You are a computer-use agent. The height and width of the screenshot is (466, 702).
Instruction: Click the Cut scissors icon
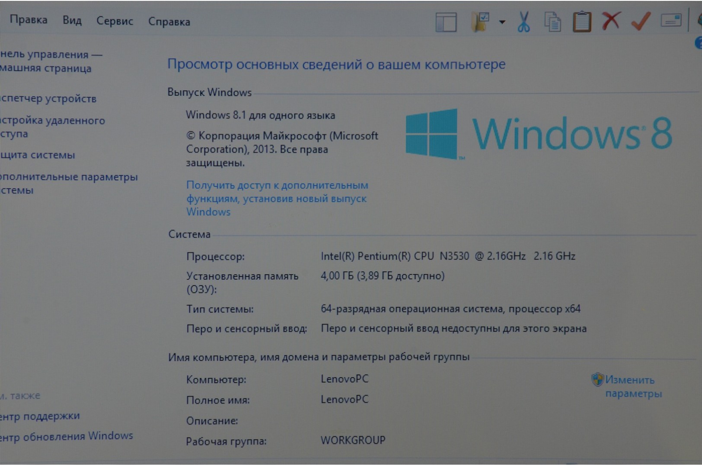point(523,22)
